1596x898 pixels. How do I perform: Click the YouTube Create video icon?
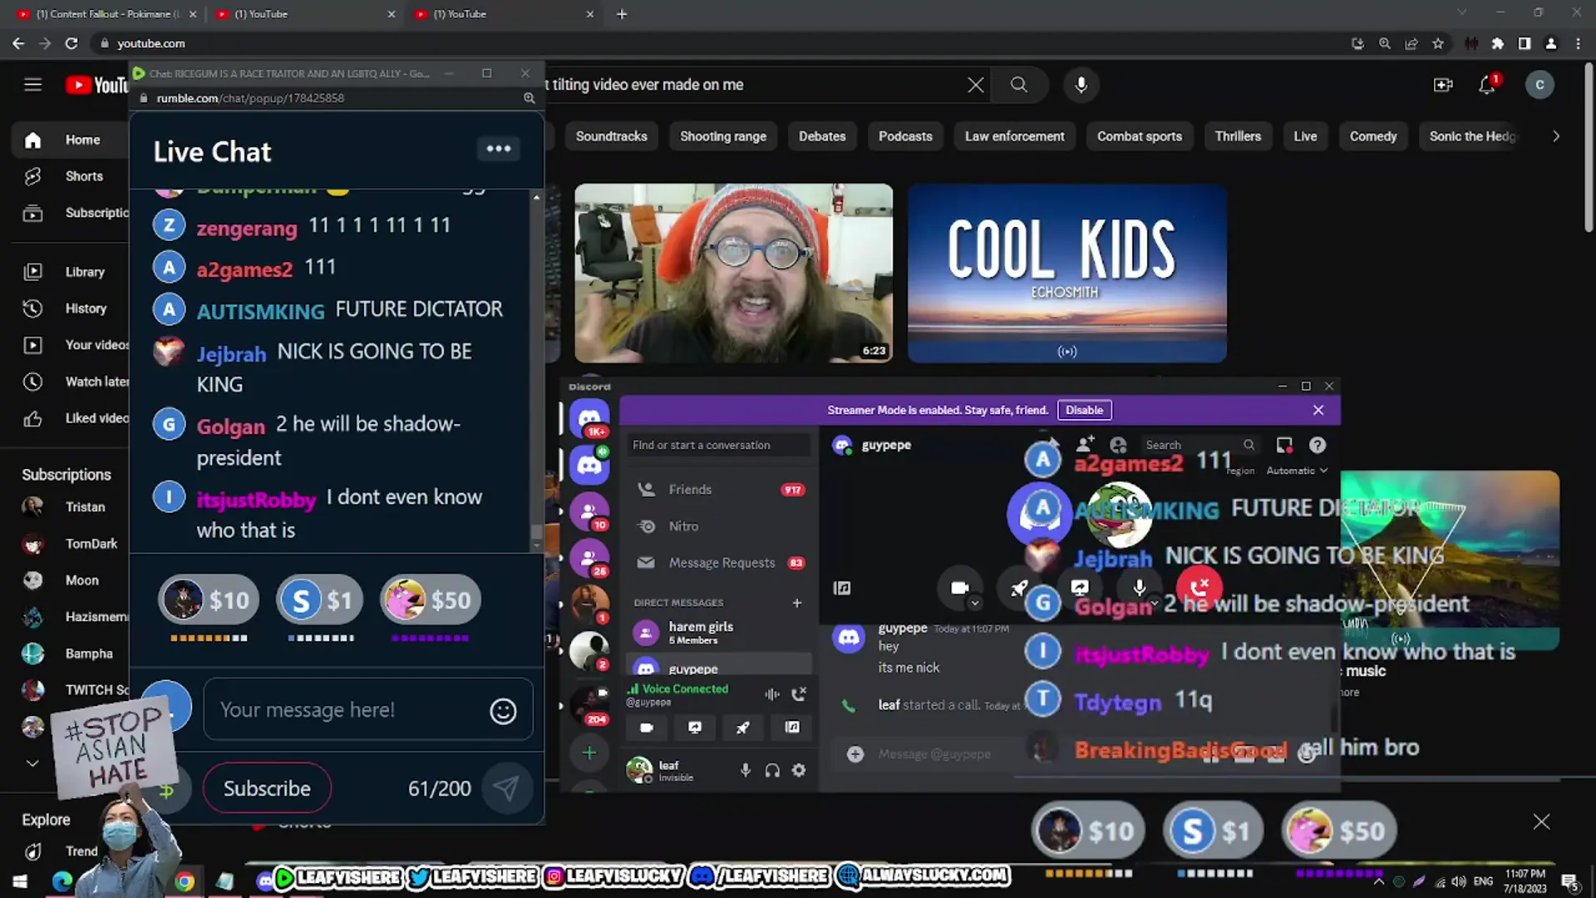point(1443,85)
